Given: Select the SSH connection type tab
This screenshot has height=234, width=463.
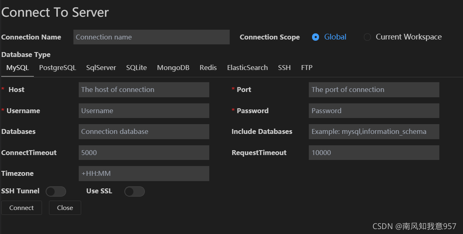Looking at the screenshot, I should [x=284, y=68].
